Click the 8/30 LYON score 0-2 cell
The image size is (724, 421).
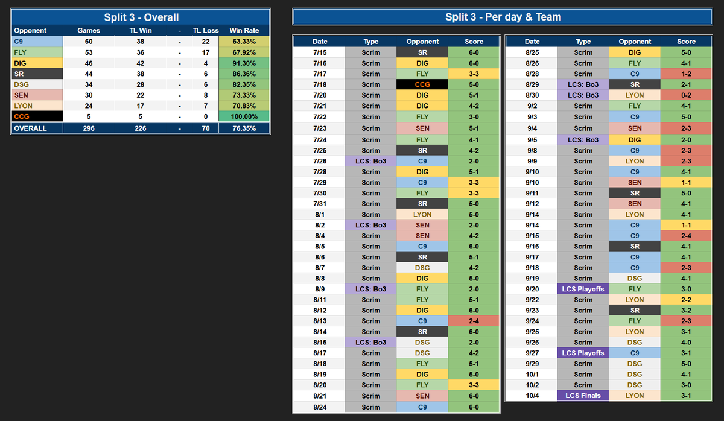click(686, 95)
